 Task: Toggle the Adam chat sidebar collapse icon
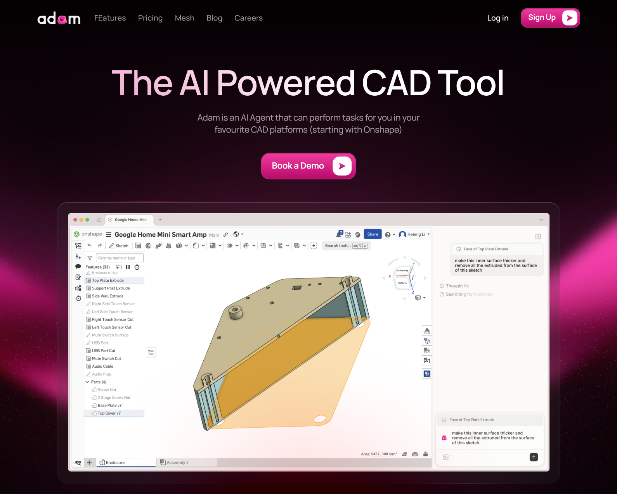(538, 236)
